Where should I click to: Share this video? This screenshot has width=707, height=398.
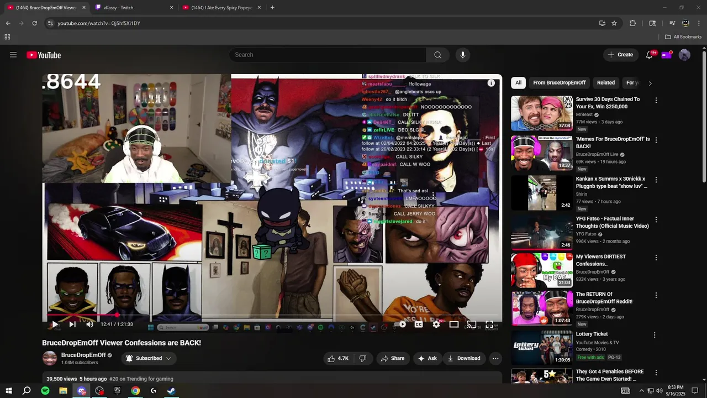[x=393, y=358]
